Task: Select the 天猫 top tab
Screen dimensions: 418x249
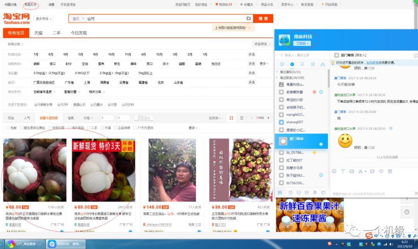Action: pyautogui.click(x=38, y=33)
